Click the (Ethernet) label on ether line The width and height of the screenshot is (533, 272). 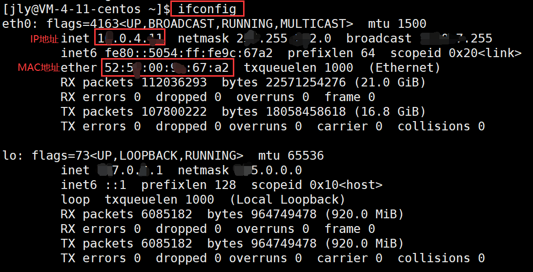405,68
